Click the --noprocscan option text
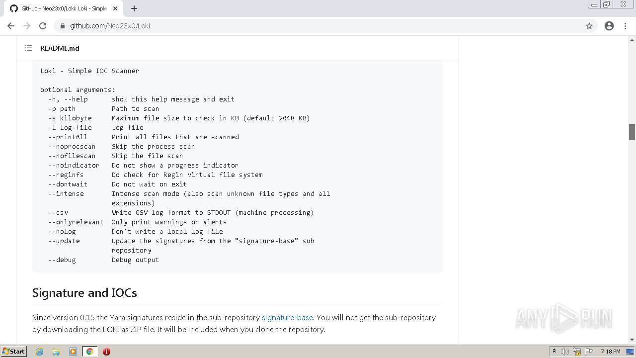The height and width of the screenshot is (358, 636). pos(72,146)
